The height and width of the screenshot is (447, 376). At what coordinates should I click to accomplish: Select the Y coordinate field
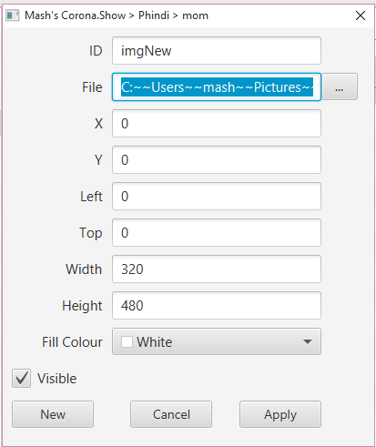(217, 160)
